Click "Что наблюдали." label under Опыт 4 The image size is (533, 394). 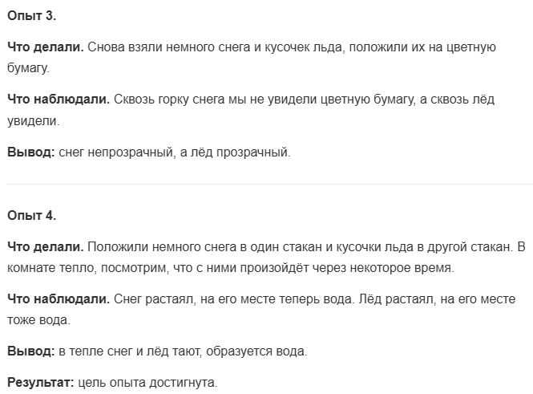[58, 299]
